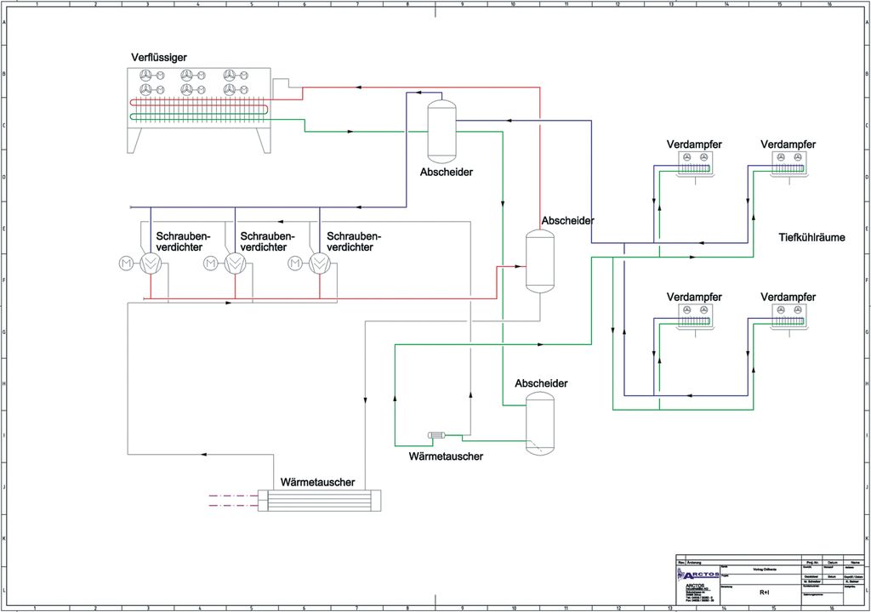Click the bottom-right Verdampfer evaporator symbol

788,315
